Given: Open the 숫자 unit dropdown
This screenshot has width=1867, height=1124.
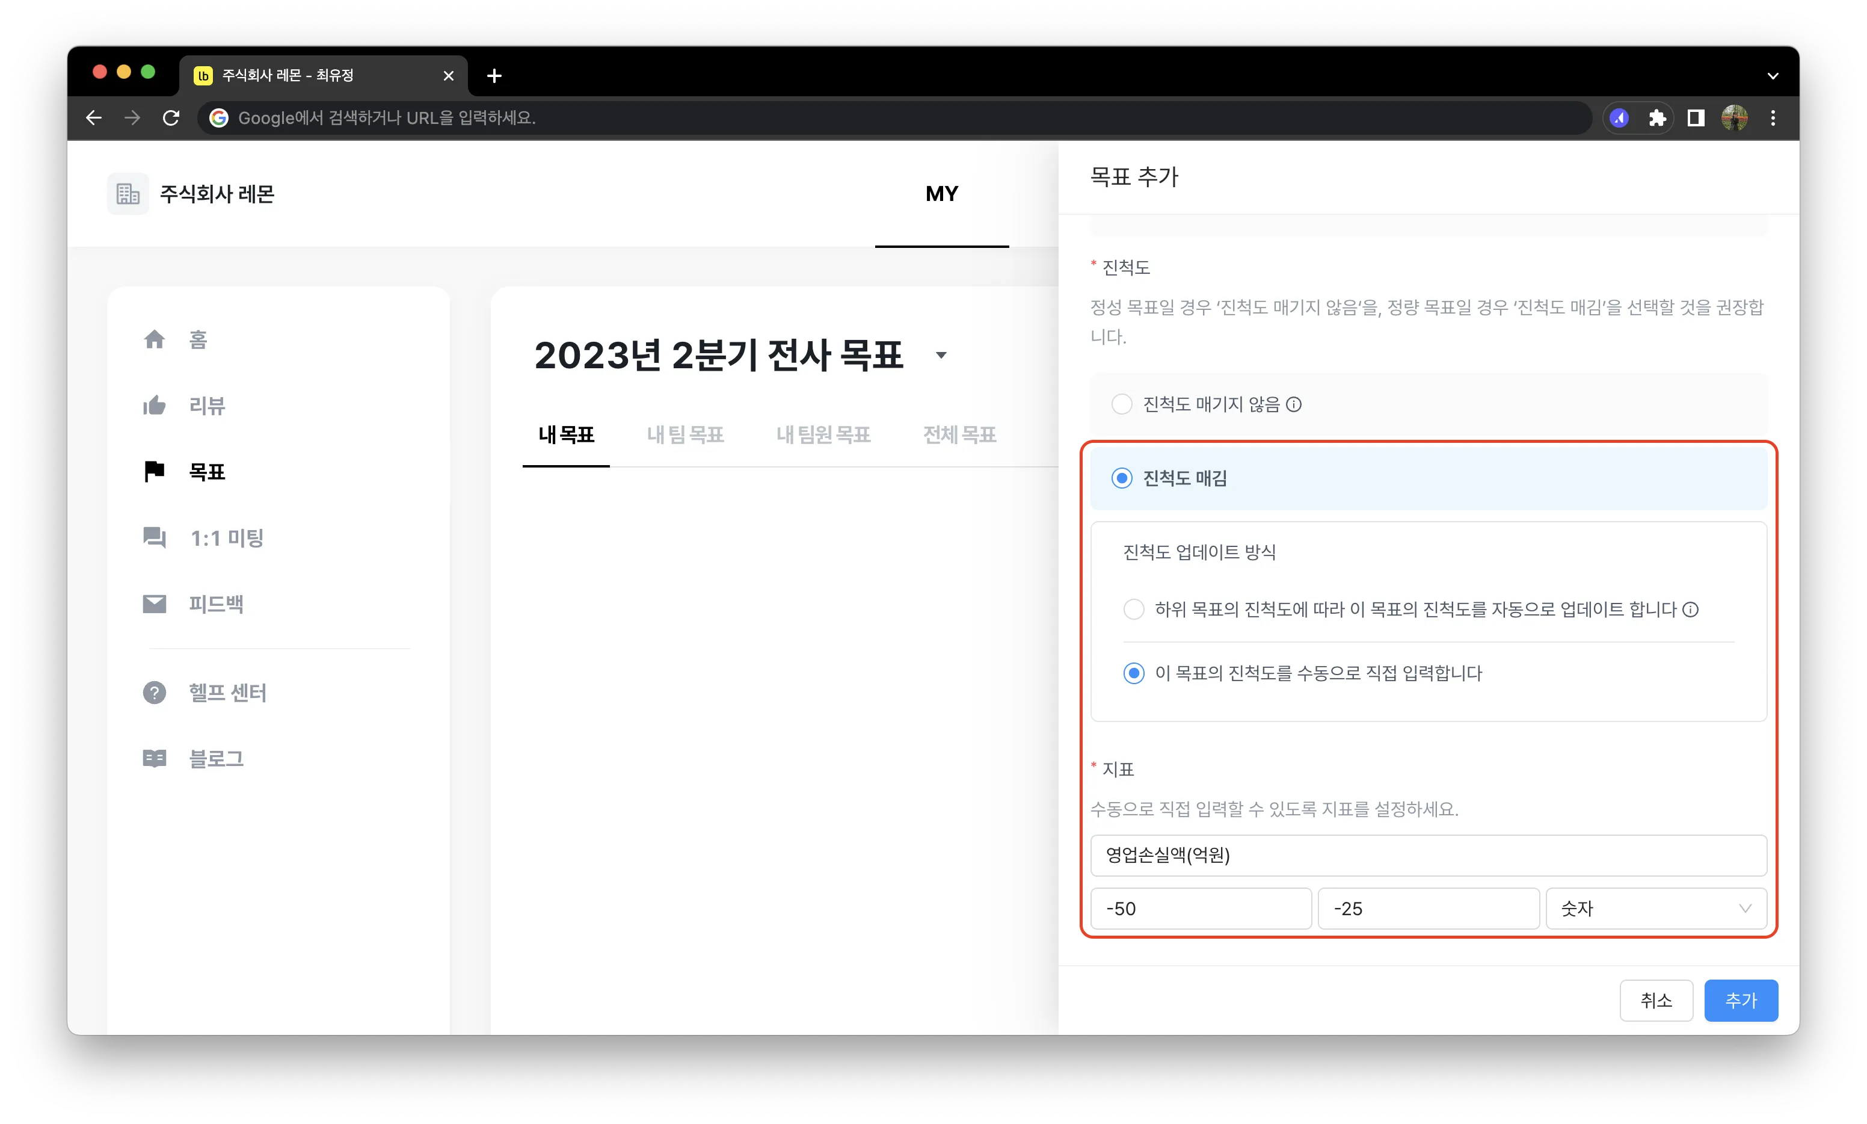Looking at the screenshot, I should (x=1656, y=908).
